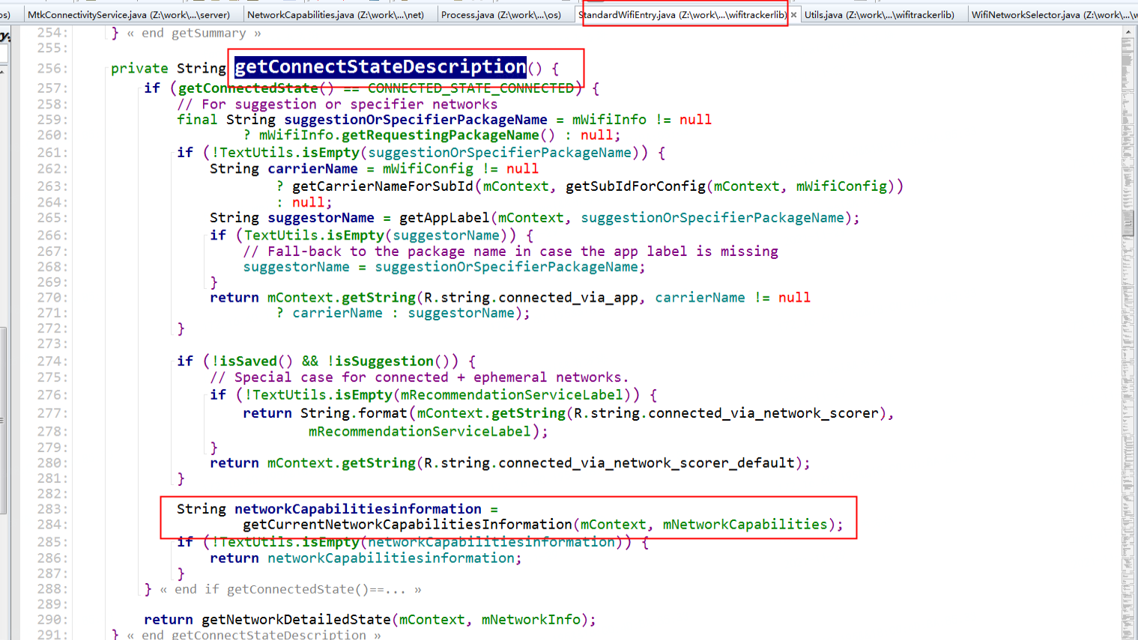Viewport: 1138px width, 640px height.
Task: Switch to the MtkConnectivityService.java tab
Action: 129,14
